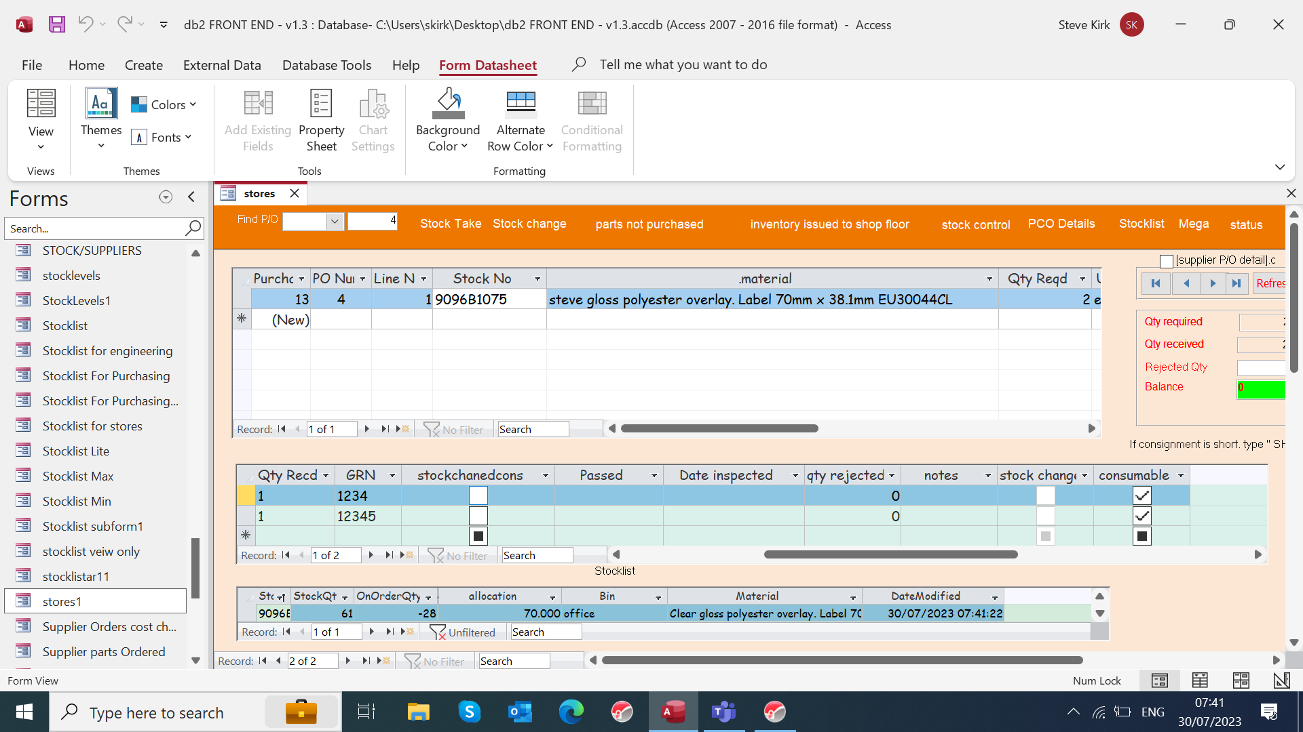The width and height of the screenshot is (1303, 732).
Task: Switch to Design View via status bar icon
Action: [x=1281, y=680]
